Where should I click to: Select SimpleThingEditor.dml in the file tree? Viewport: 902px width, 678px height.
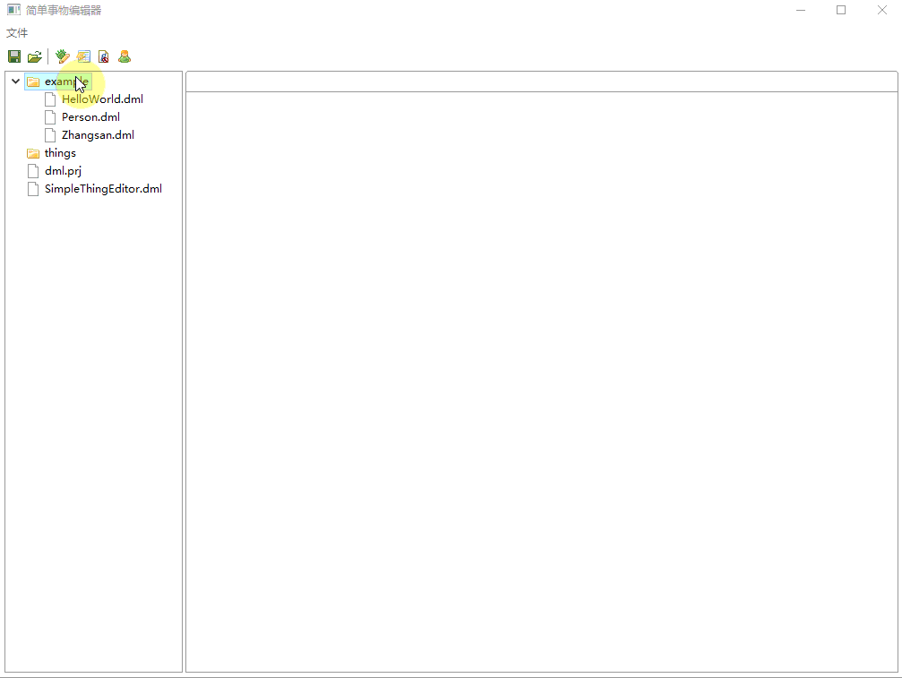(x=104, y=189)
